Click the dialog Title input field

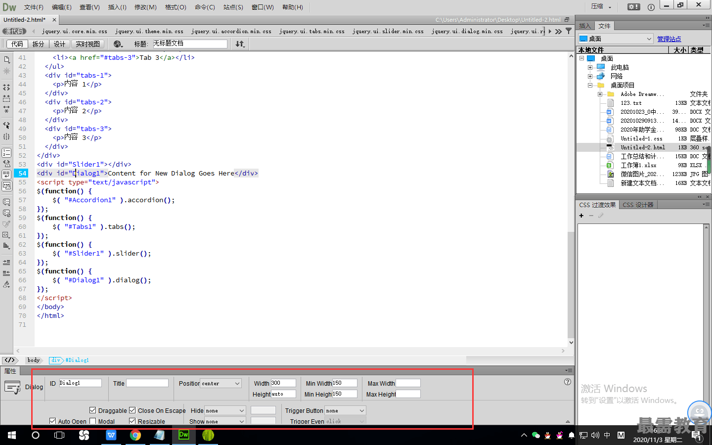[x=147, y=383]
